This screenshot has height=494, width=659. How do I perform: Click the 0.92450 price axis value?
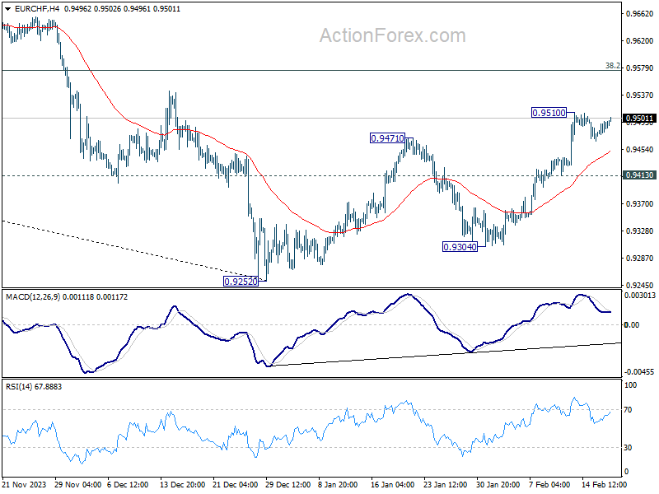(640, 285)
